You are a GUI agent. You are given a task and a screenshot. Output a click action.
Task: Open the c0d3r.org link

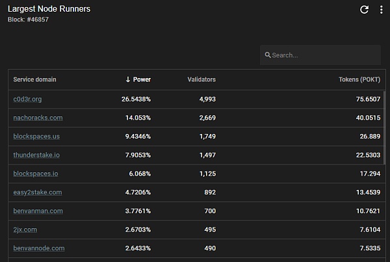click(x=27, y=99)
